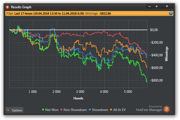Toggle the Showdown blue legend swatch
This screenshot has width=180, height=120.
pos(90,110)
